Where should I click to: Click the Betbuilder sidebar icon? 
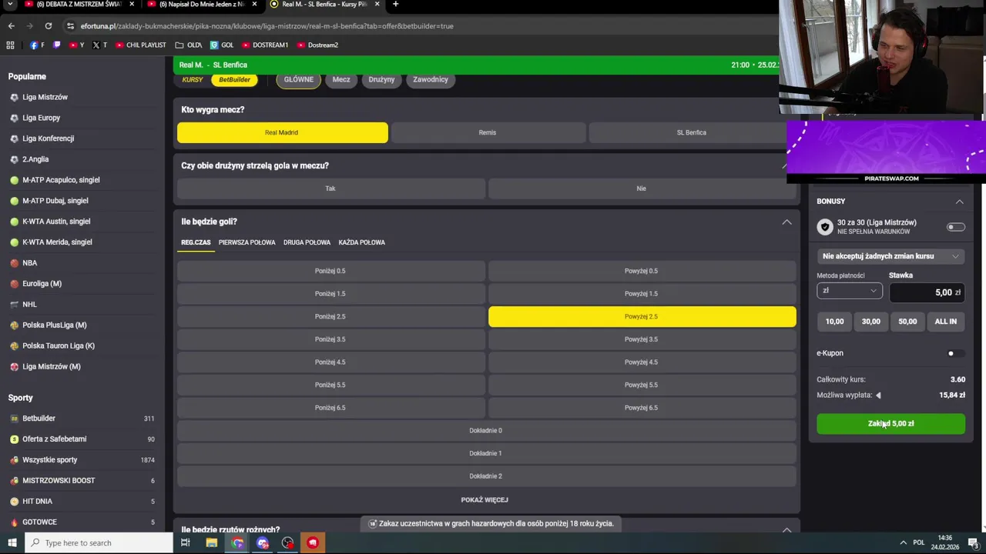tap(14, 419)
